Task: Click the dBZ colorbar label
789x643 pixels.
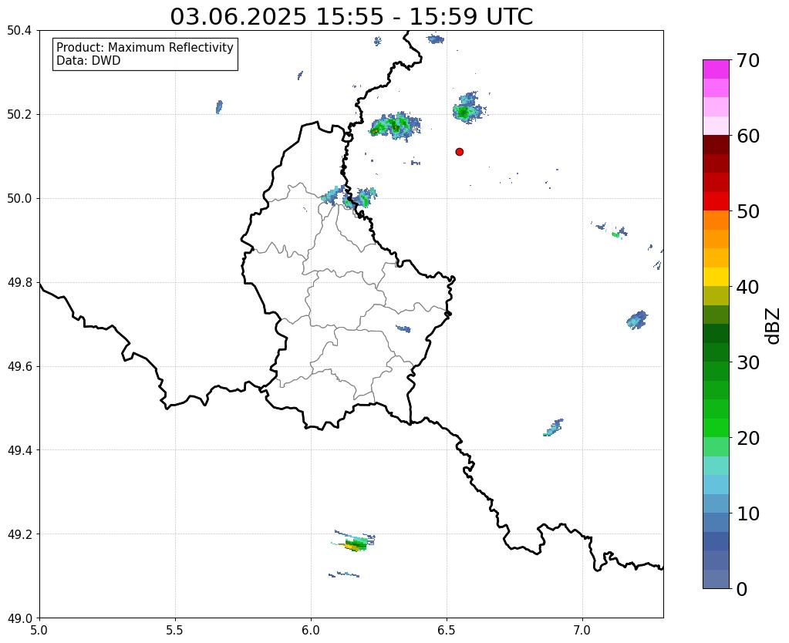Action: (x=774, y=325)
